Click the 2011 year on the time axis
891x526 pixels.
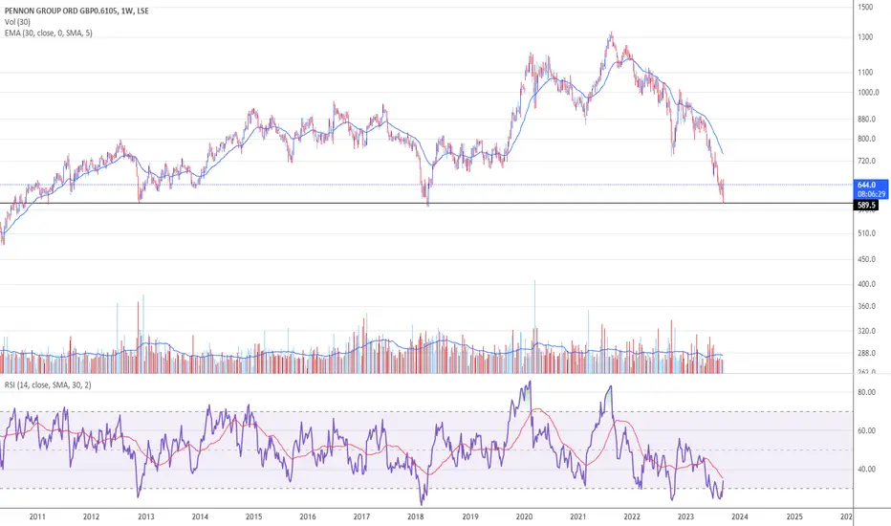tap(37, 516)
